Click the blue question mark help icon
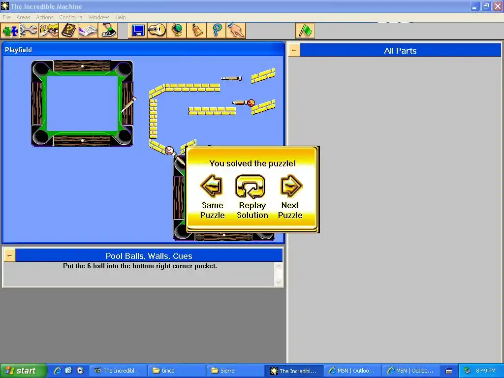Image resolution: width=504 pixels, height=378 pixels. coord(217,31)
